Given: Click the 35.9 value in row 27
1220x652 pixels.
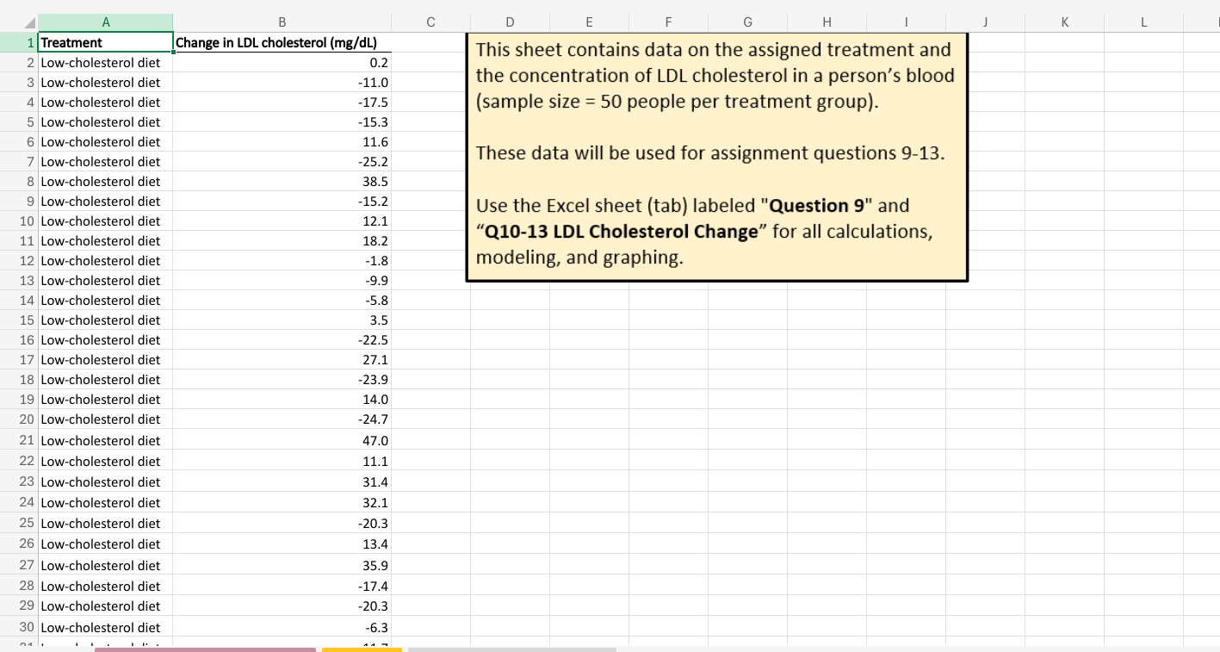Looking at the screenshot, I should (x=282, y=565).
